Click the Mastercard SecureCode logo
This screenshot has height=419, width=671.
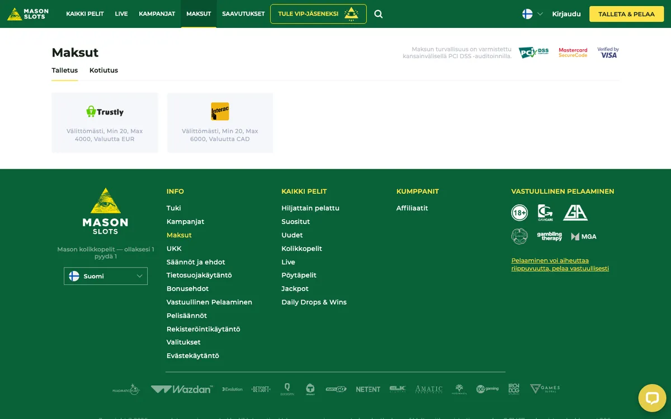point(573,53)
